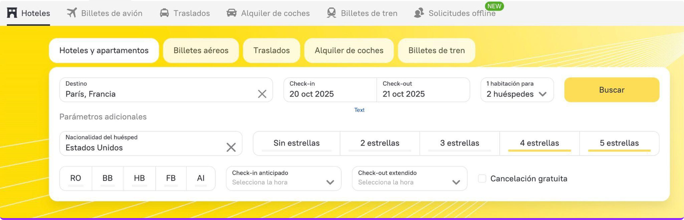Screen dimensions: 684x220
Task: Toggle the BB meal plan option
Action: pos(107,178)
